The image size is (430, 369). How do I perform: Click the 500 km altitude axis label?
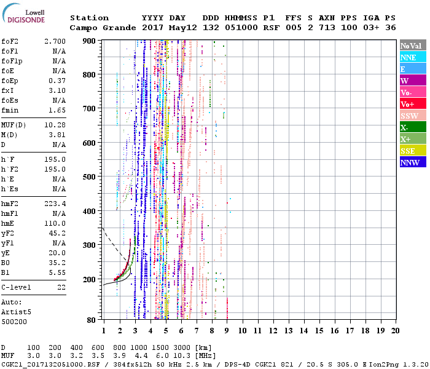tap(89, 177)
